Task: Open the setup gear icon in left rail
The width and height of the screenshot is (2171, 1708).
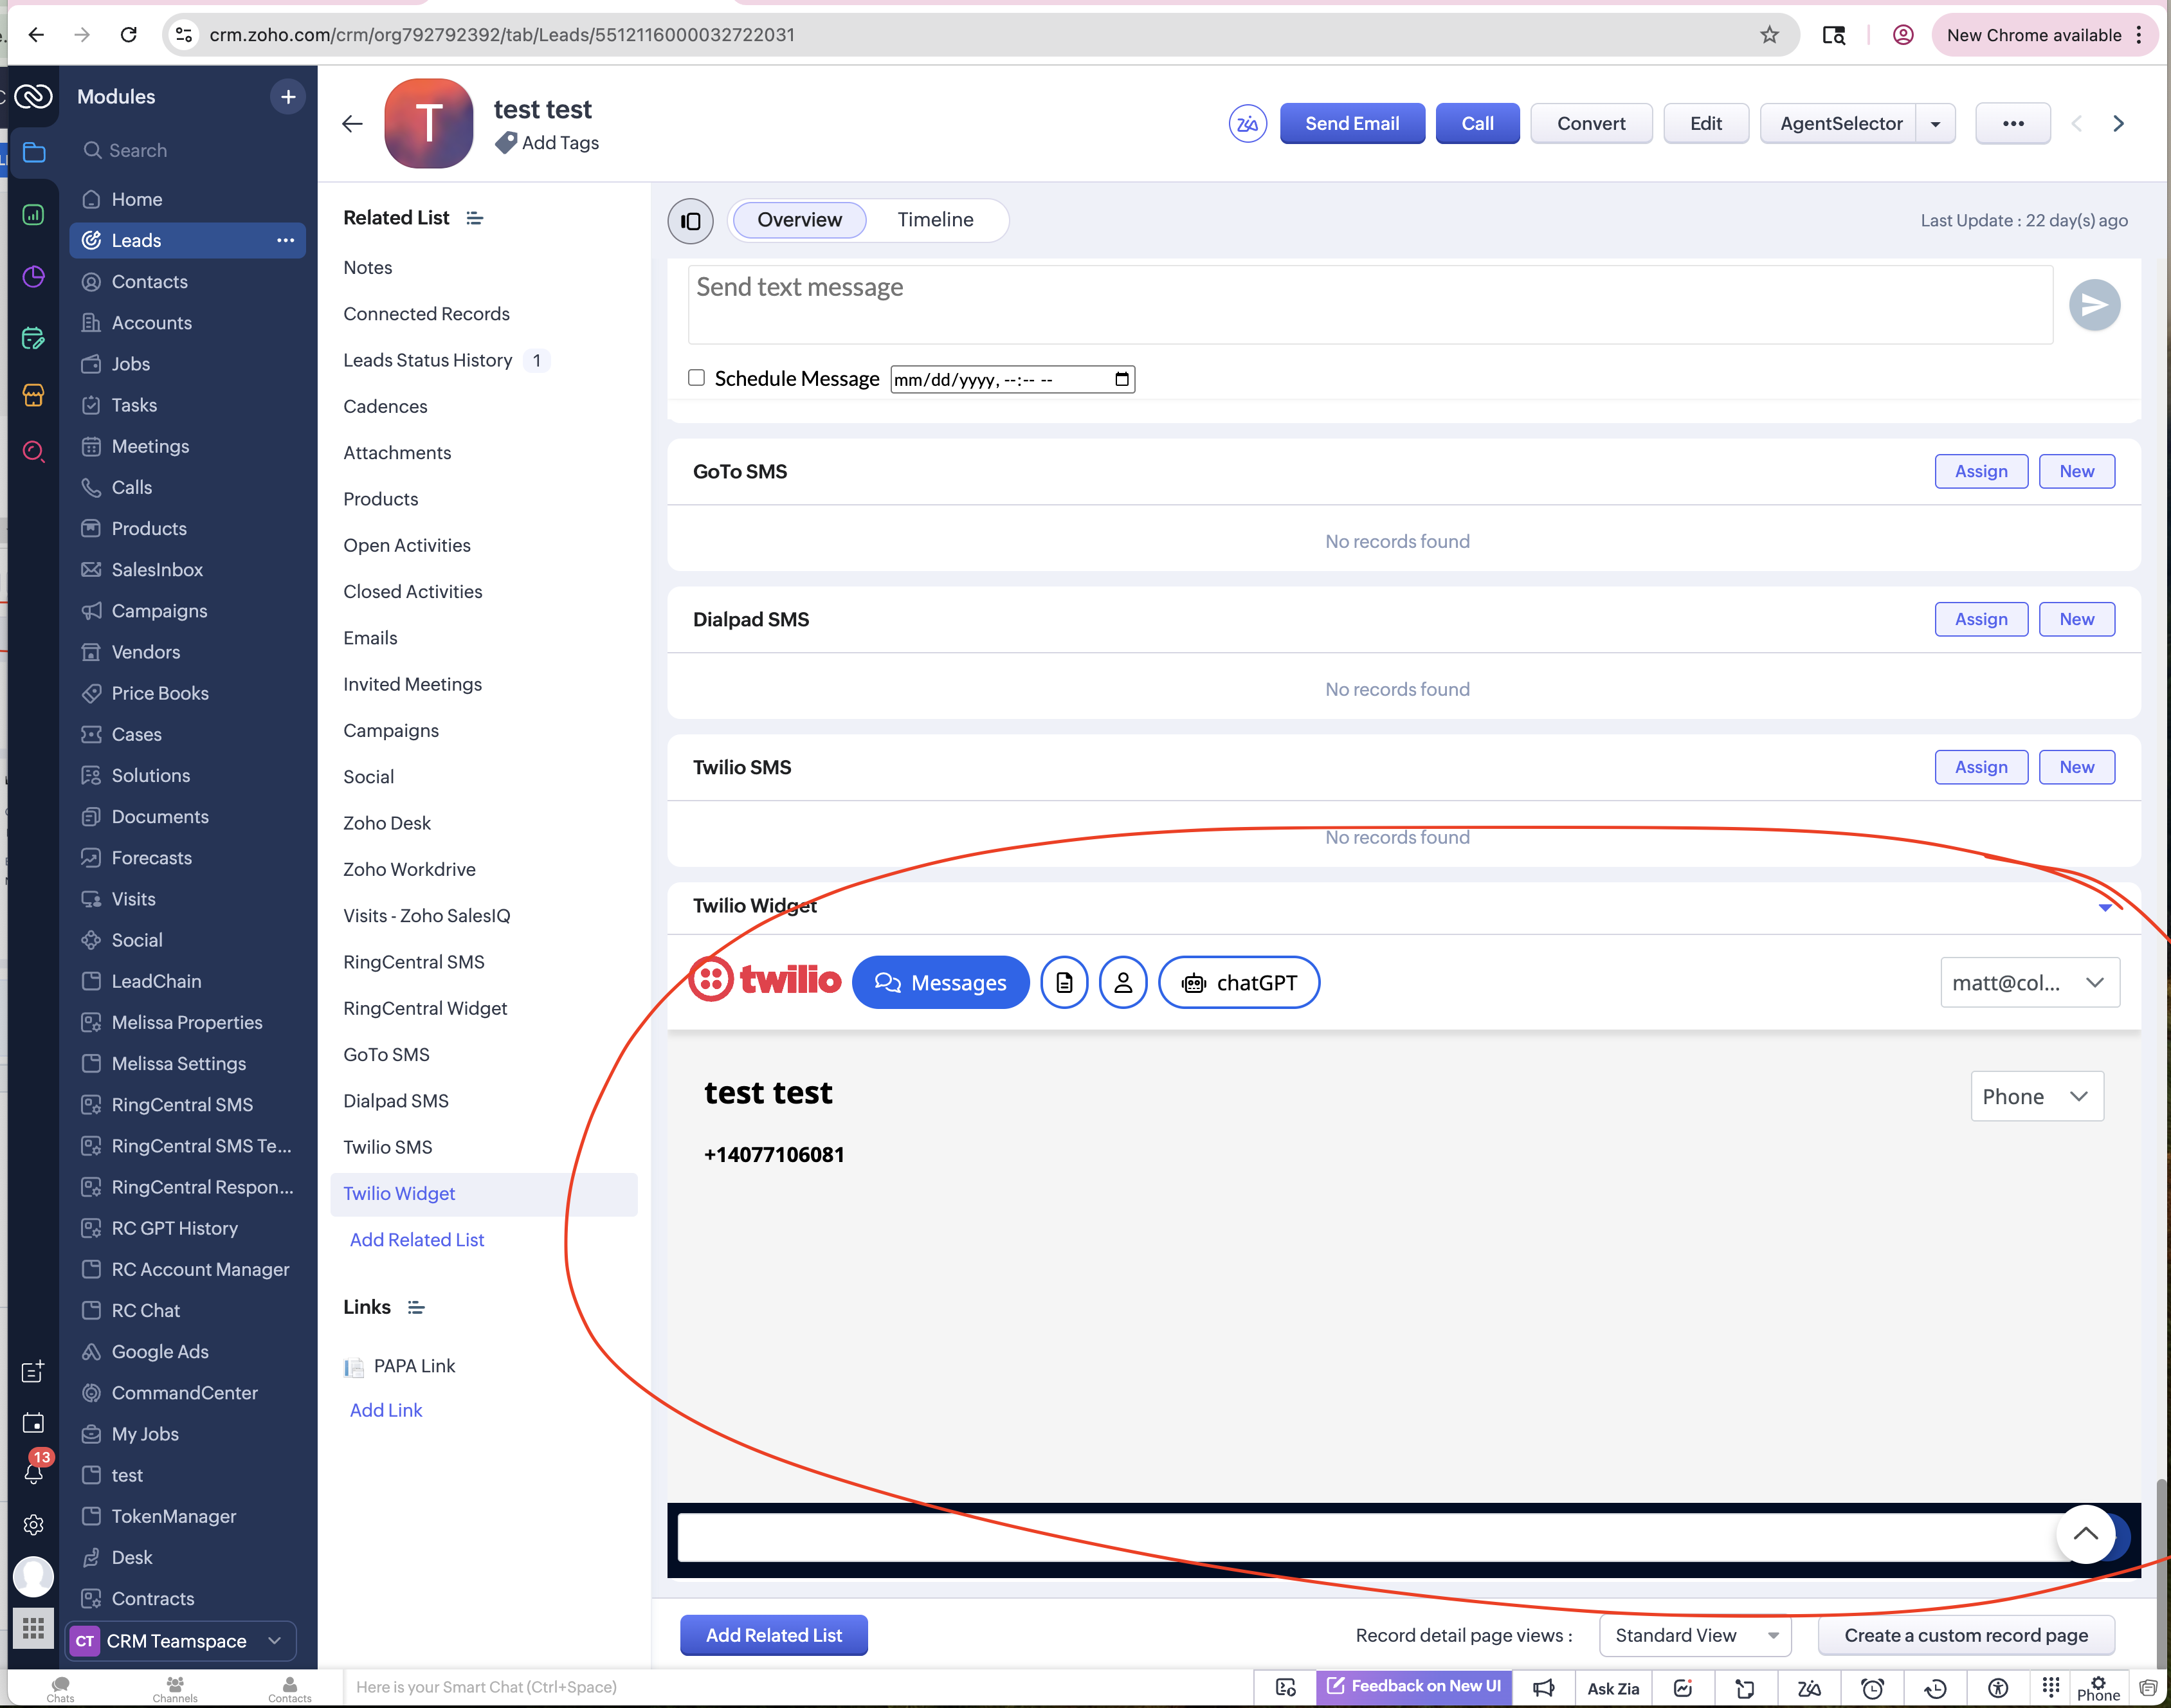Action: tap(33, 1524)
